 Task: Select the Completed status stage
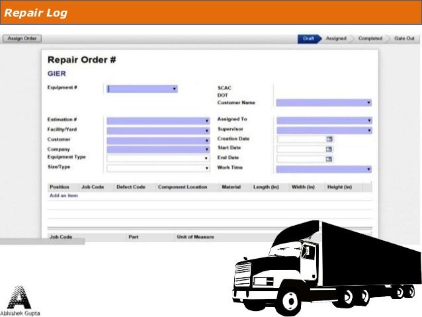370,38
